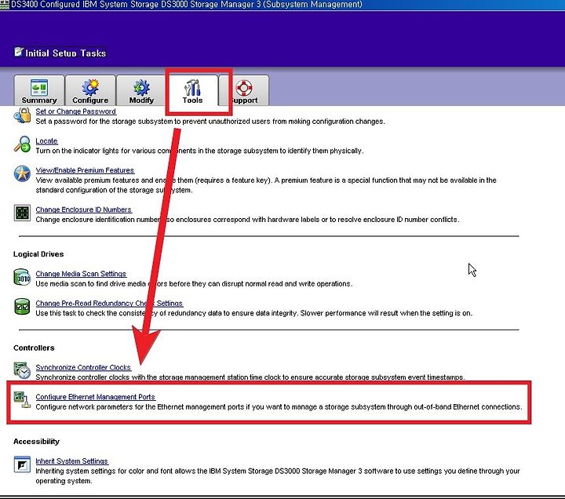Open the Modify tab
565x499 pixels.
pyautogui.click(x=141, y=90)
